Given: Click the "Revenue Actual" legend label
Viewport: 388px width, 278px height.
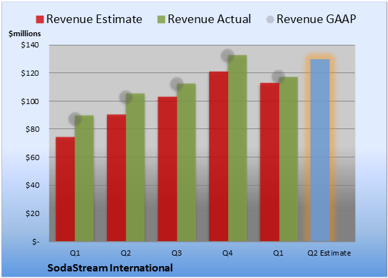Looking at the screenshot, I should coord(209,19).
